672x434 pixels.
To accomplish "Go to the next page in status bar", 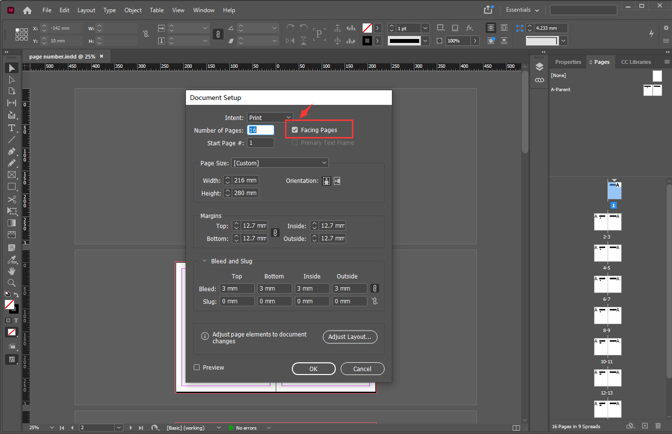I will (x=131, y=428).
